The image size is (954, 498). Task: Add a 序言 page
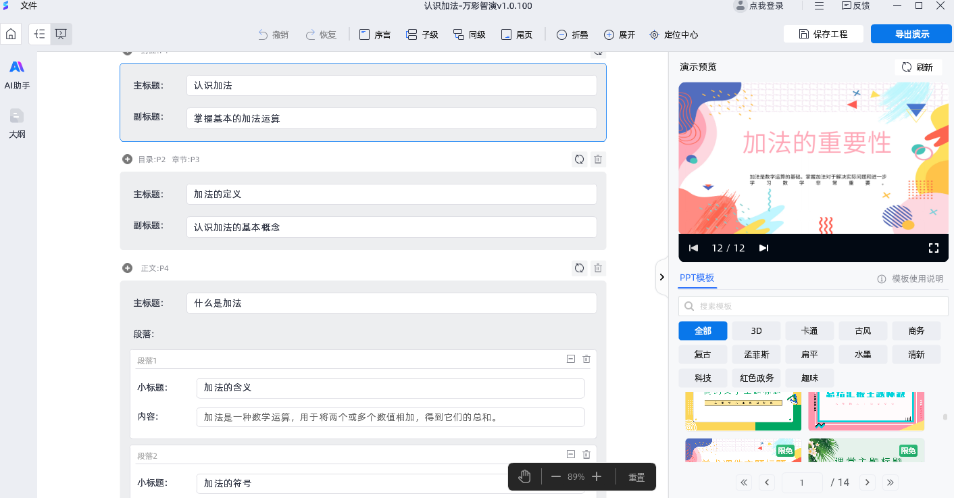tap(375, 34)
